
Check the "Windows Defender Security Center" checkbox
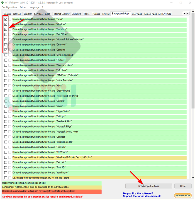tap(6, 157)
